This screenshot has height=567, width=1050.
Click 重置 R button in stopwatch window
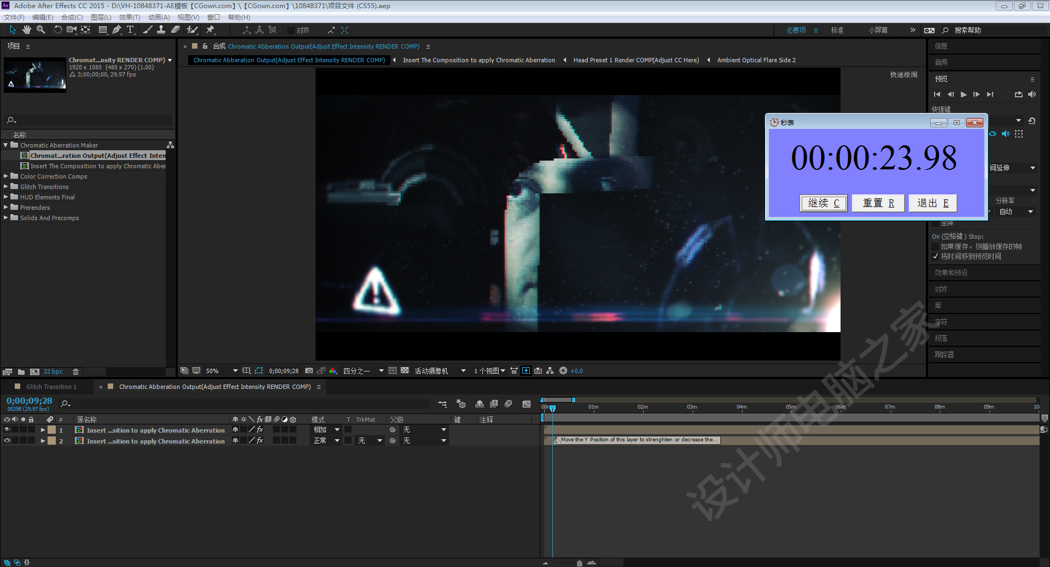[879, 203]
